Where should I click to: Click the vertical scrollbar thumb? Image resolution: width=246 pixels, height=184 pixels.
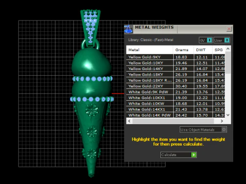(228, 63)
